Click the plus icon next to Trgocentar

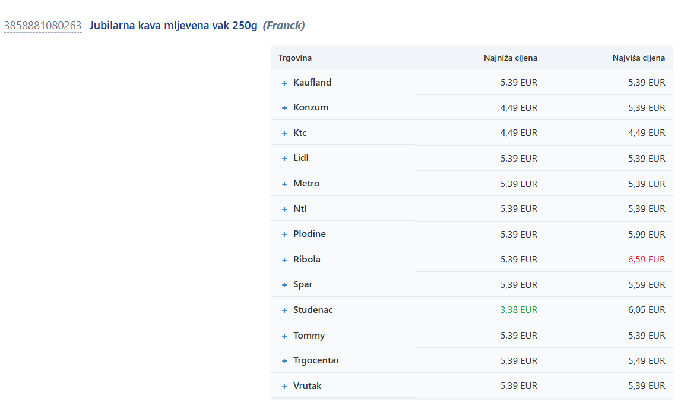[284, 361]
